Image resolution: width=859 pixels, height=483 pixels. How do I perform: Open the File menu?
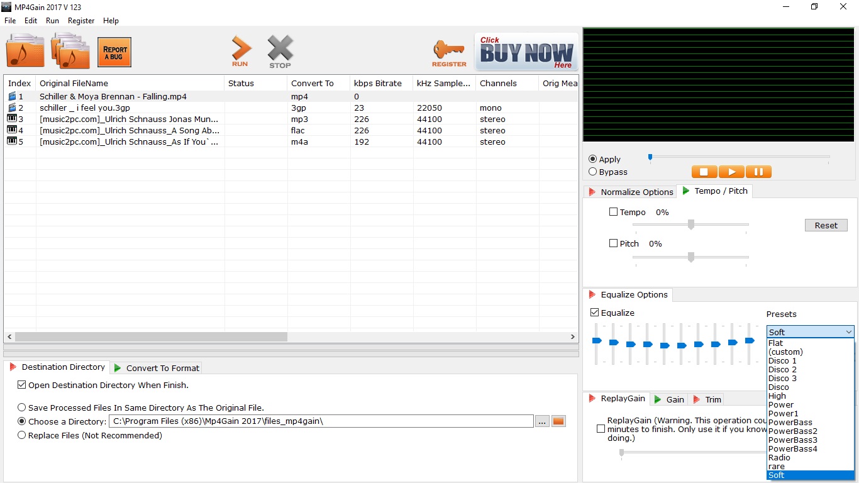click(10, 21)
